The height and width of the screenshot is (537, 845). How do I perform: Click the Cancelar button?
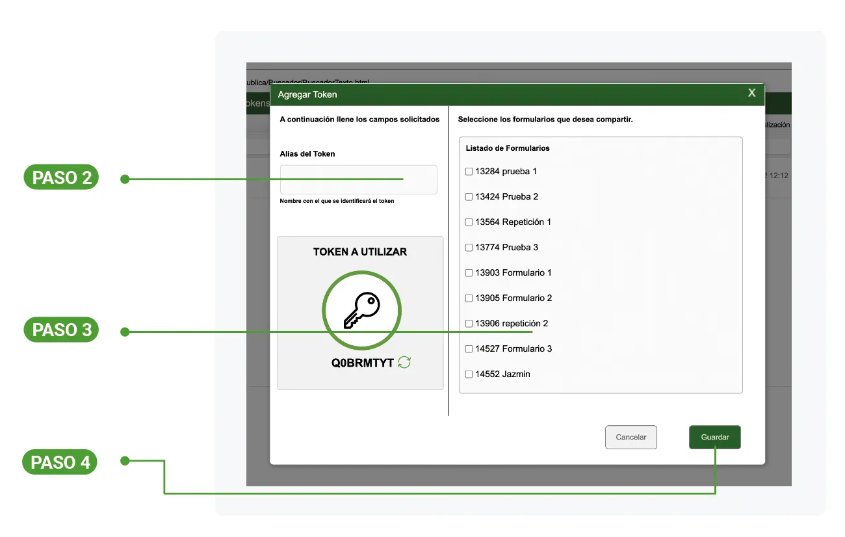pos(631,438)
